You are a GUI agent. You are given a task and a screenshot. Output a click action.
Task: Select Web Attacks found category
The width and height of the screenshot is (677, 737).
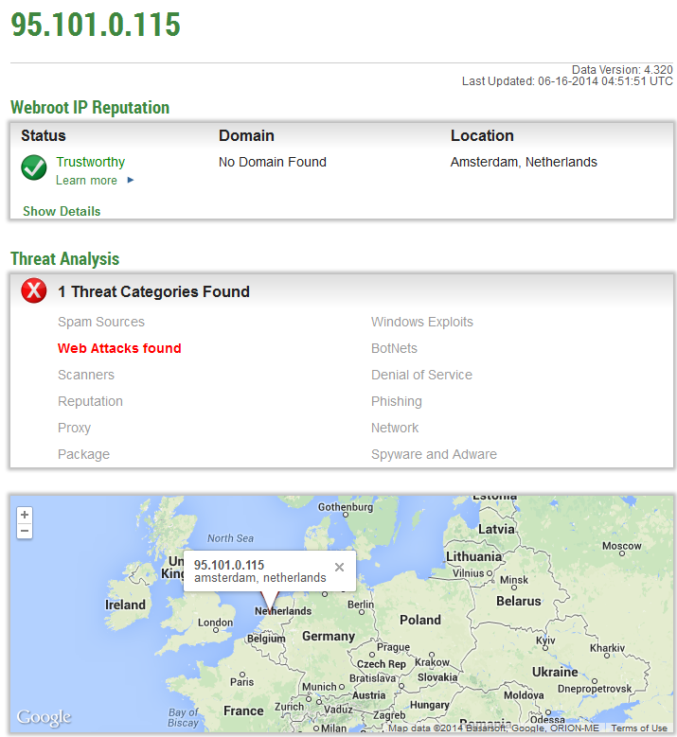(119, 348)
